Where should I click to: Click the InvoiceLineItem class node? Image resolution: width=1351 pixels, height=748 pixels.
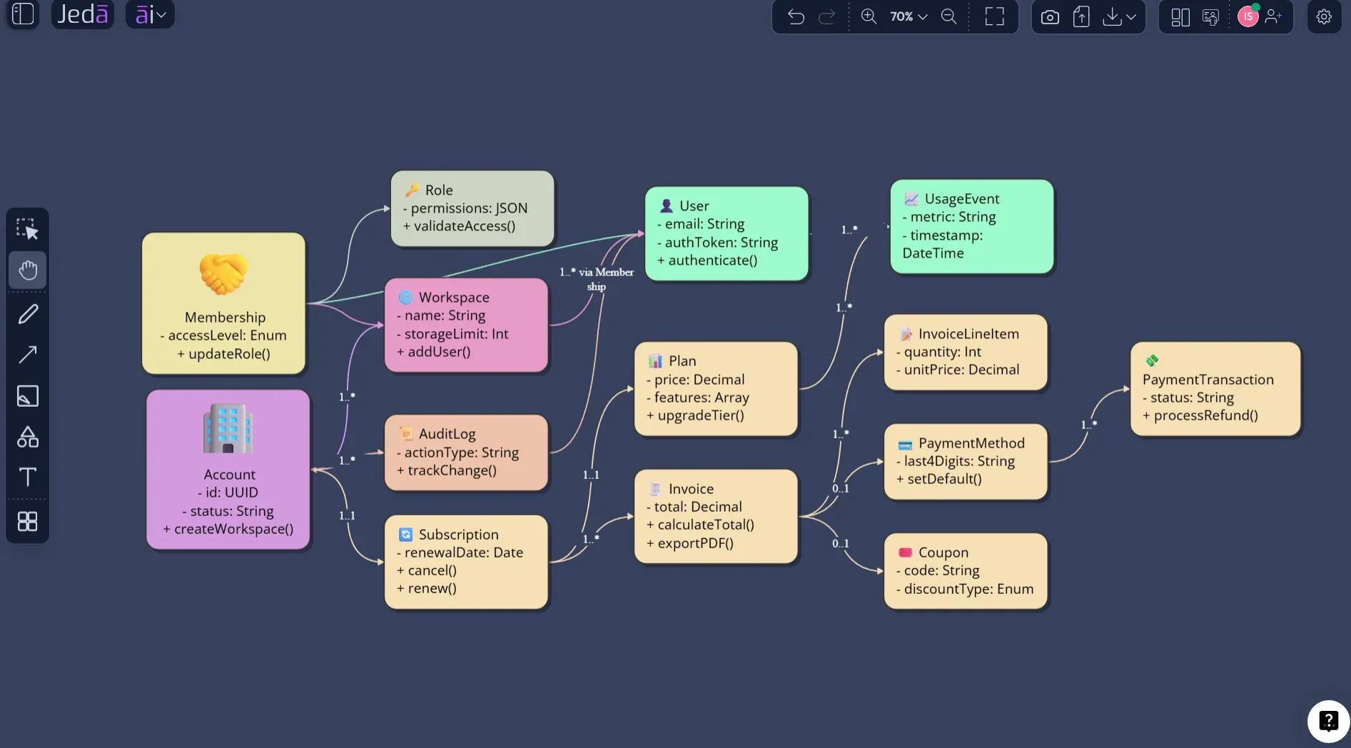pyautogui.click(x=966, y=352)
